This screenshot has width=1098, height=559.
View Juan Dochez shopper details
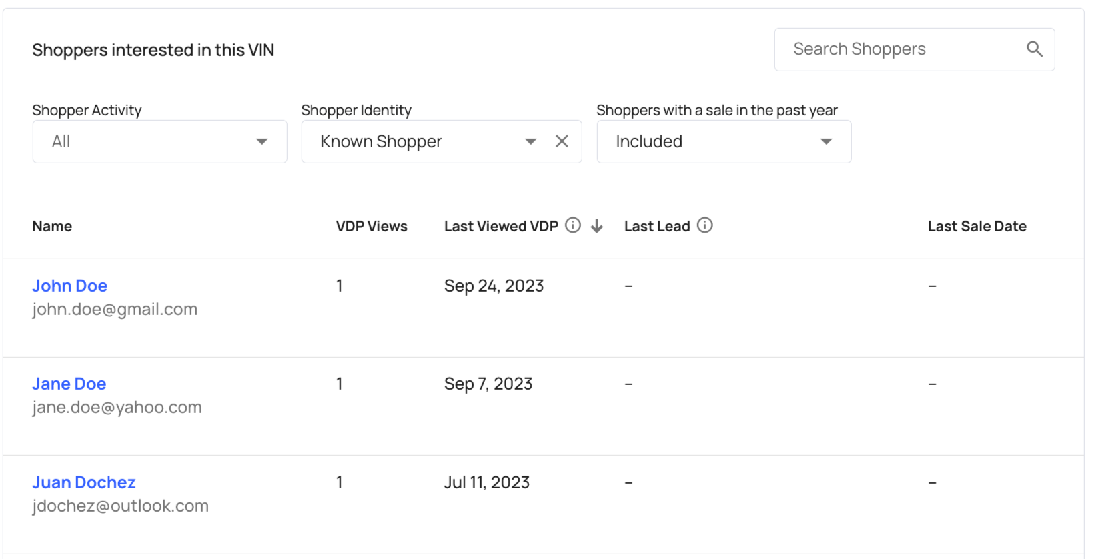coord(84,482)
